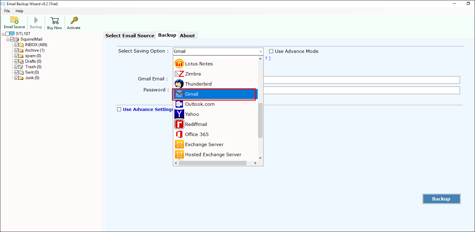
Task: Enable the Use Advance Settings checkbox
Action: (119, 109)
